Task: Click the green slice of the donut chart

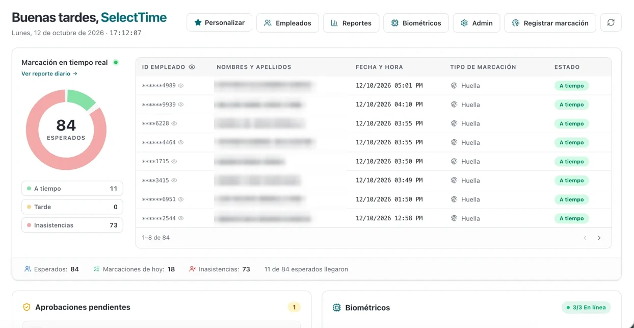Action: click(81, 98)
